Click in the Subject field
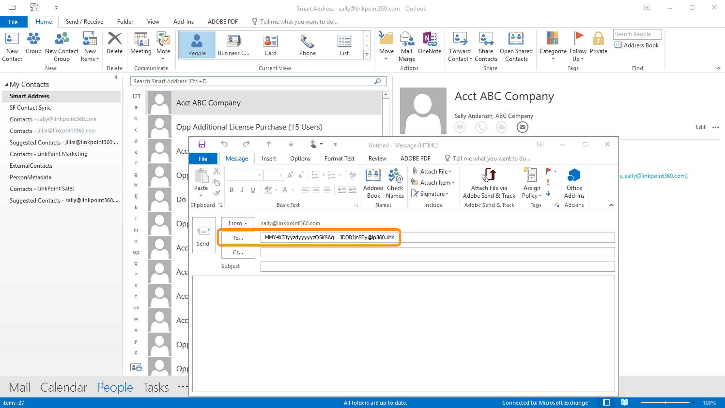The image size is (725, 408). point(437,266)
